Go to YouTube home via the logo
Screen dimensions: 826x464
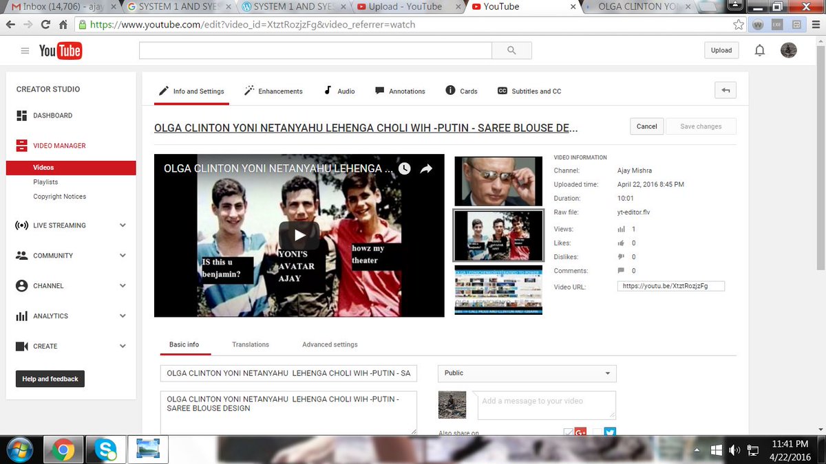click(x=61, y=51)
